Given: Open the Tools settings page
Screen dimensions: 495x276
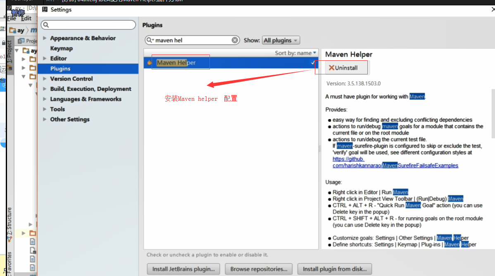Looking at the screenshot, I should (57, 109).
